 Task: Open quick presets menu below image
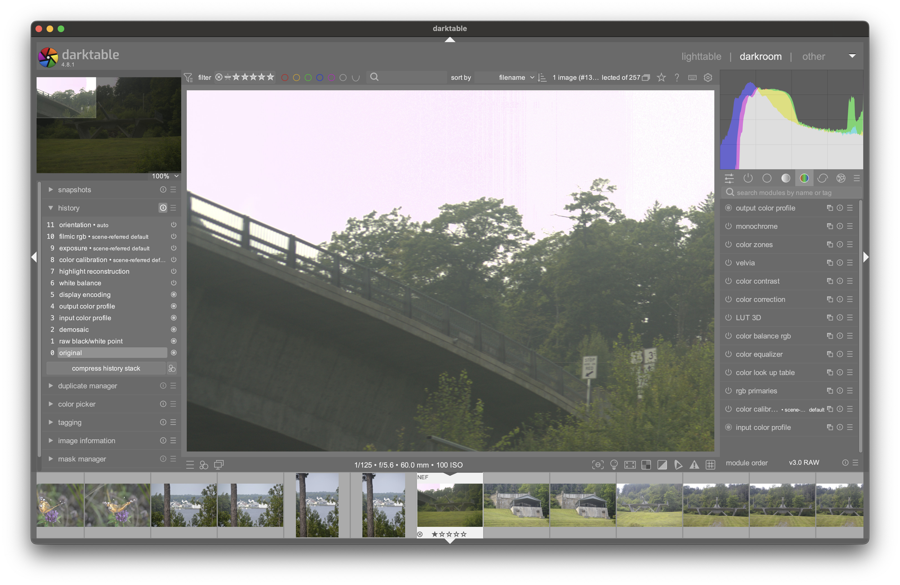(x=190, y=465)
